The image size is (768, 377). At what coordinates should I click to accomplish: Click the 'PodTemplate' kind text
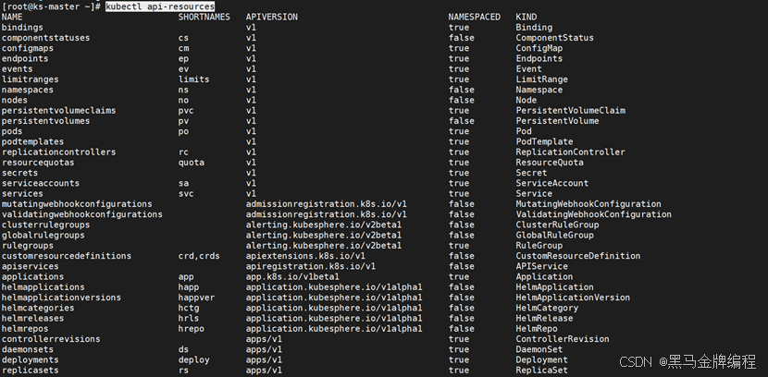(544, 141)
